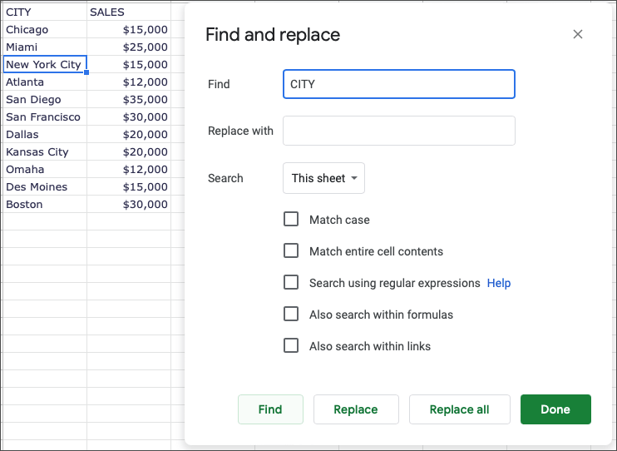Select the Des Moines cell
617x451 pixels.
(45, 186)
